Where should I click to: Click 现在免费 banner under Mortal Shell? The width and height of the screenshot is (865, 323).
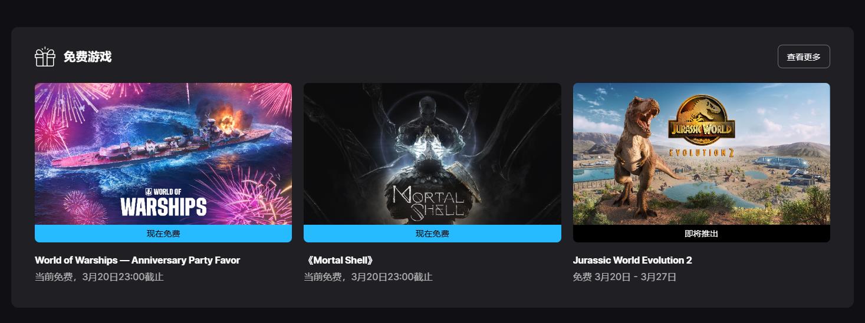click(x=432, y=234)
